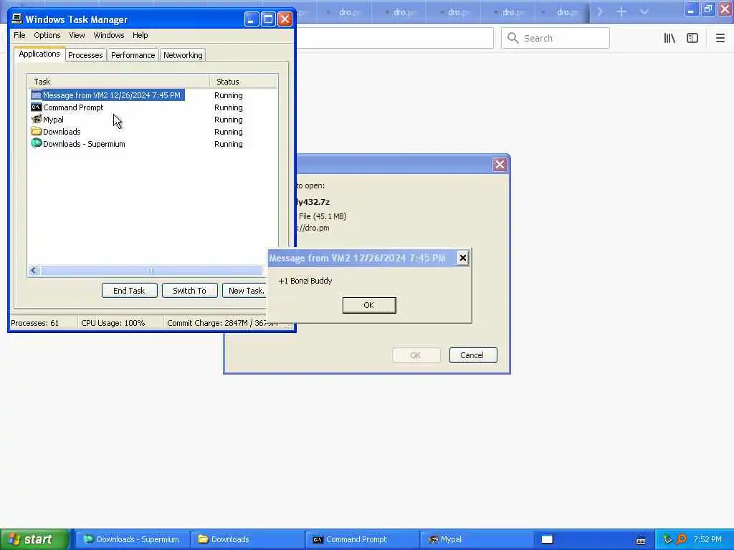
Task: Expand the list all tabs chevron
Action: pos(644,11)
